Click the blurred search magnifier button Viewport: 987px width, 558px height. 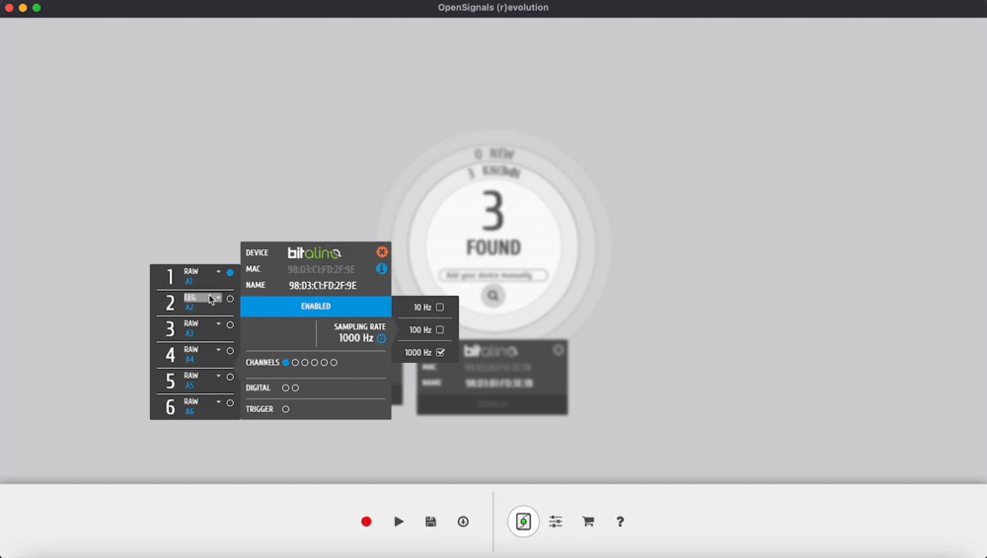(493, 295)
